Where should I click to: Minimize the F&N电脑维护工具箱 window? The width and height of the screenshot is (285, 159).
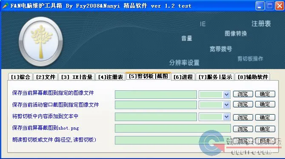[260, 6]
